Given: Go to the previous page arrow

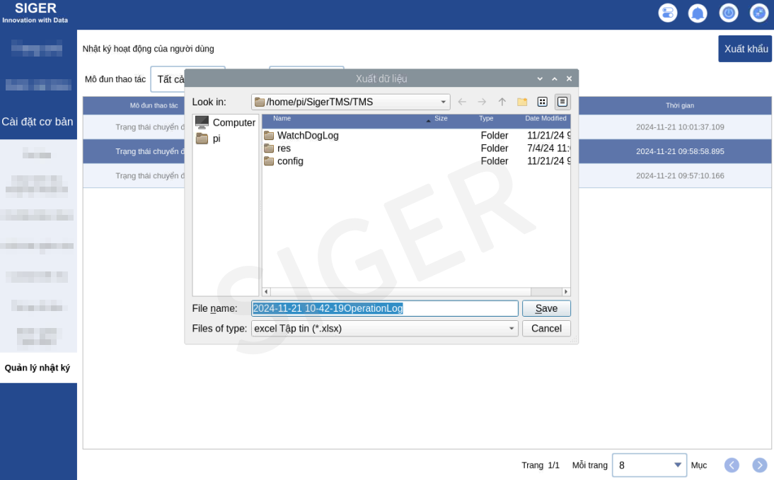Looking at the screenshot, I should point(732,464).
